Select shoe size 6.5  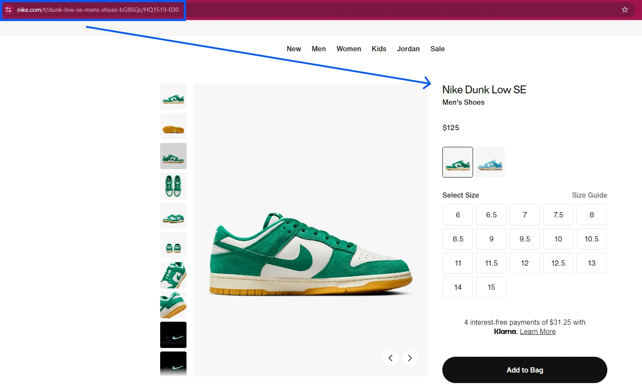[x=491, y=215]
